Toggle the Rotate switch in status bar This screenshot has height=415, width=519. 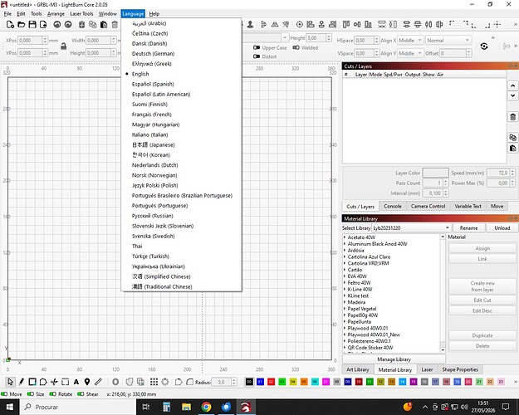click(x=52, y=394)
